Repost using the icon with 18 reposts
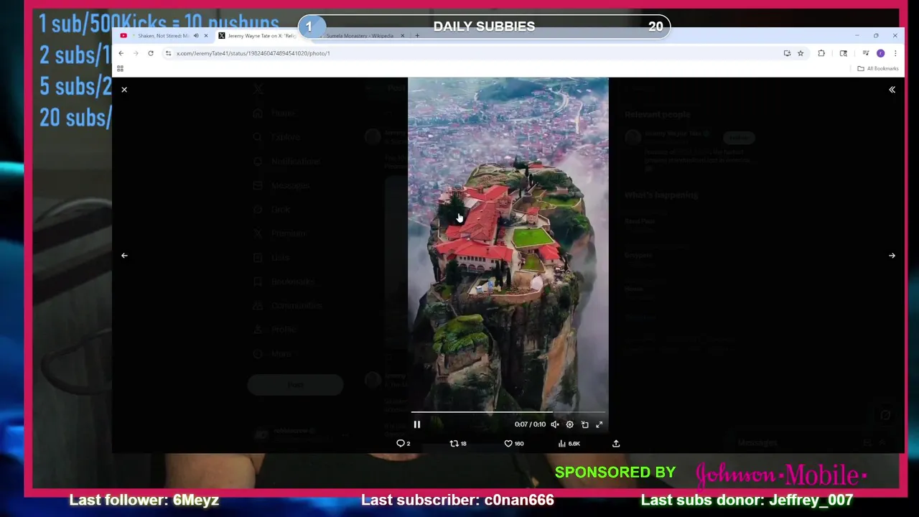Image resolution: width=919 pixels, height=517 pixels. point(457,444)
